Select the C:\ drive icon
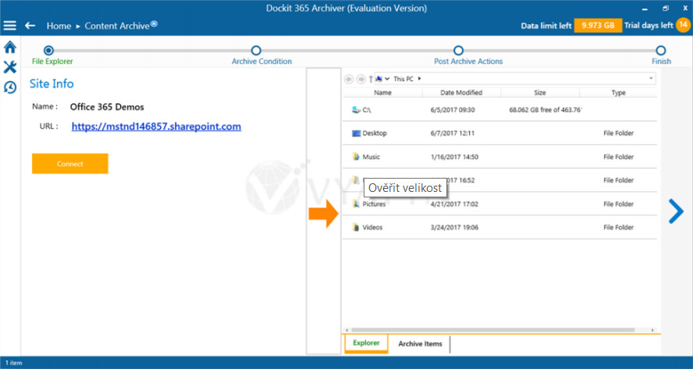 (356, 109)
